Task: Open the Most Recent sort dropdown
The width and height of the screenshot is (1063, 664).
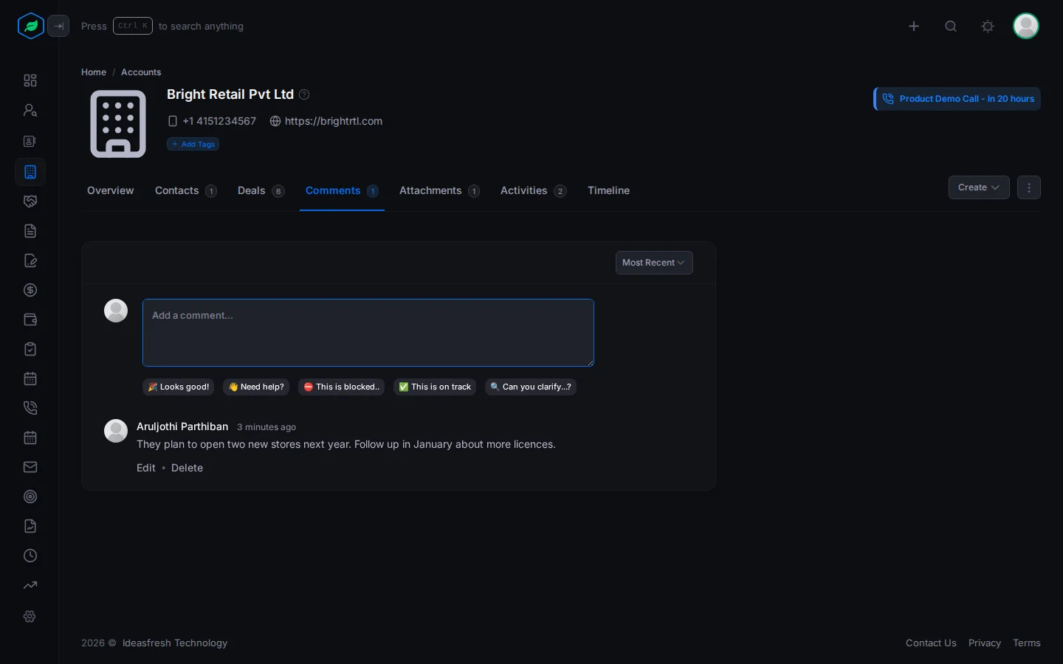Action: pyautogui.click(x=654, y=263)
